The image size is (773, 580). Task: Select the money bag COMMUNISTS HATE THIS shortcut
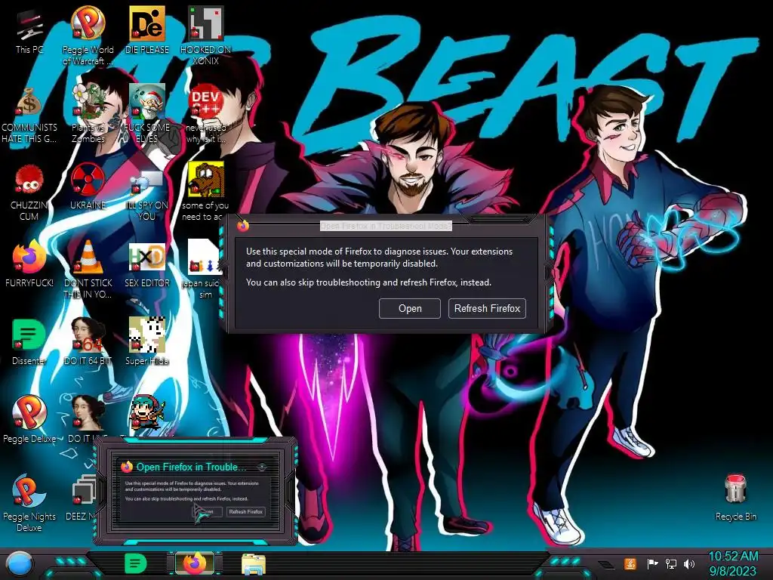[29, 115]
